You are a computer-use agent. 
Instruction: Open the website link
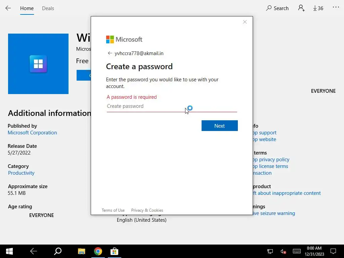(x=264, y=139)
